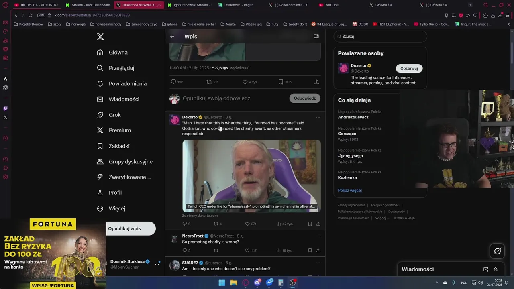The width and height of the screenshot is (514, 289).
Task: Toggle the ad blocker shield icon
Action: click(461, 15)
